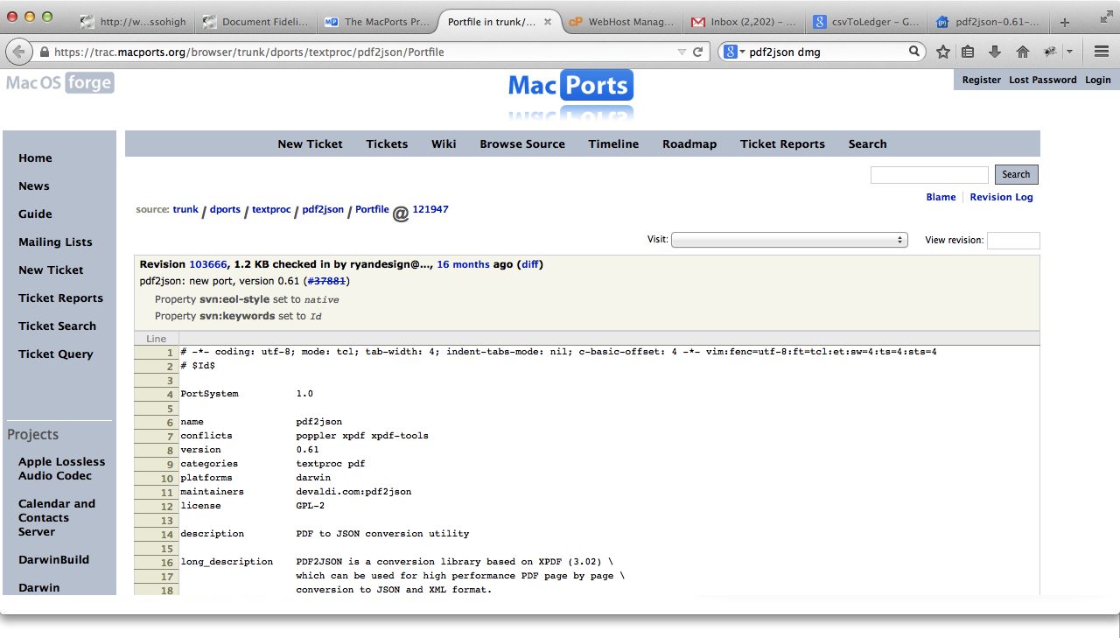1120x638 pixels.
Task: Click in the Trac search text field
Action: tap(929, 175)
